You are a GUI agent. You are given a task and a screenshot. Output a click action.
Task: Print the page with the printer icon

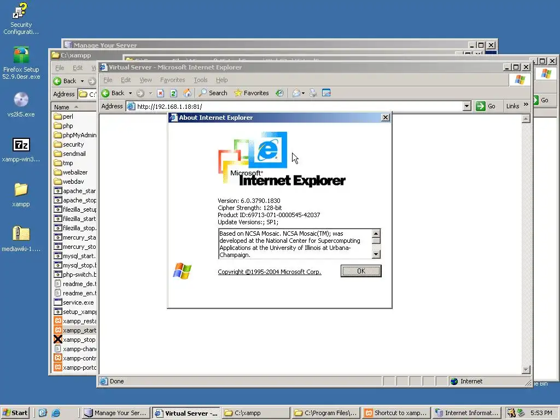(313, 93)
